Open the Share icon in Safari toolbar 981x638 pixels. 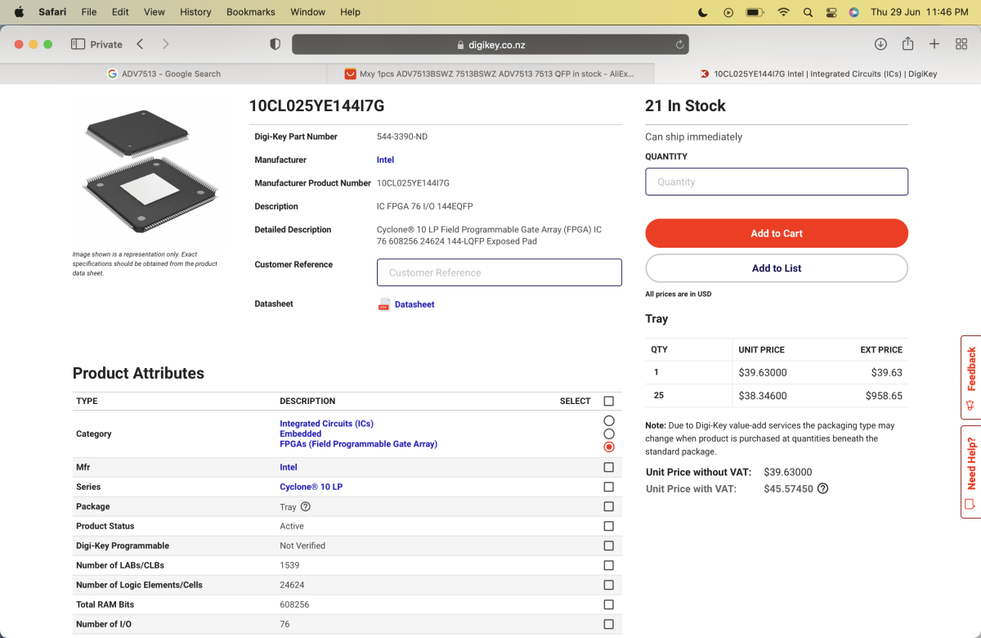[907, 43]
